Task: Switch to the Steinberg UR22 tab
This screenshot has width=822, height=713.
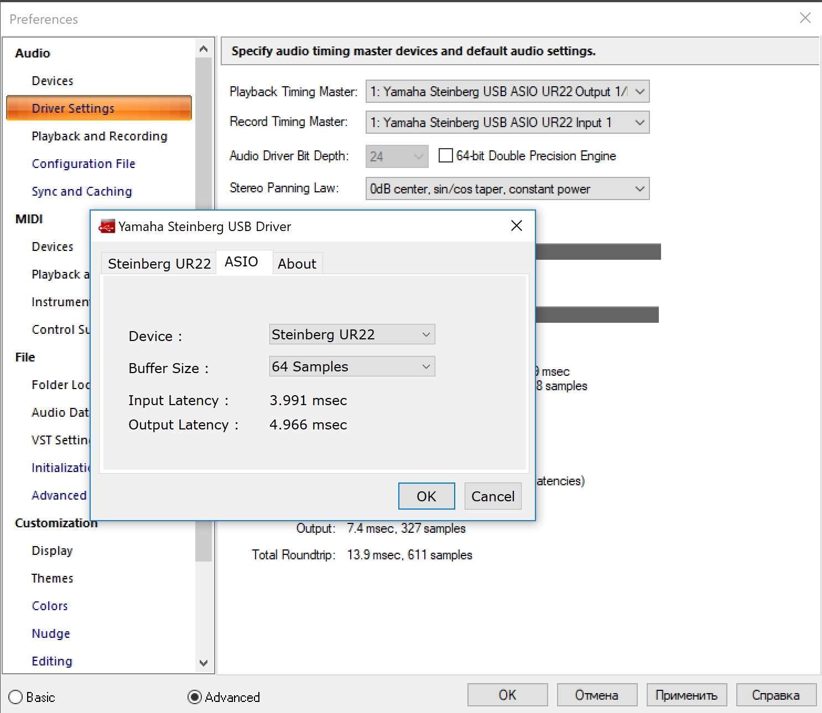Action: click(x=159, y=264)
